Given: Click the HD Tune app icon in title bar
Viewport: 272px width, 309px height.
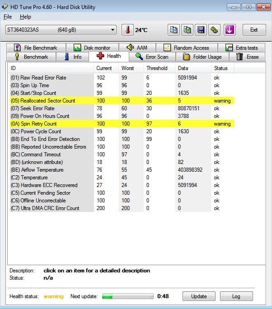Looking at the screenshot, I should coord(5,7).
